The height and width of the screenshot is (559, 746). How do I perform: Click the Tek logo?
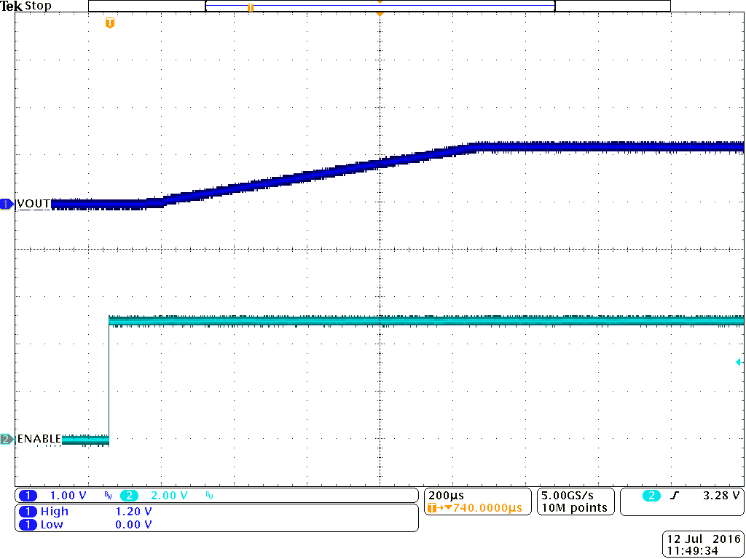10,6
